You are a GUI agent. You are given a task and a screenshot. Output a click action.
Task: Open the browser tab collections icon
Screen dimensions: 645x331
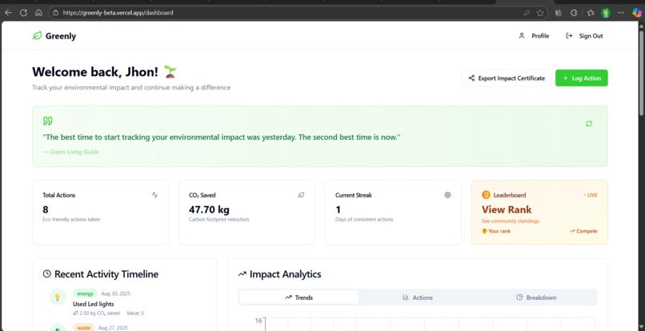click(x=559, y=13)
